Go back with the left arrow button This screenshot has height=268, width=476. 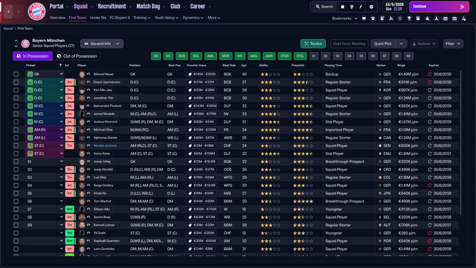pyautogui.click(x=8, y=12)
